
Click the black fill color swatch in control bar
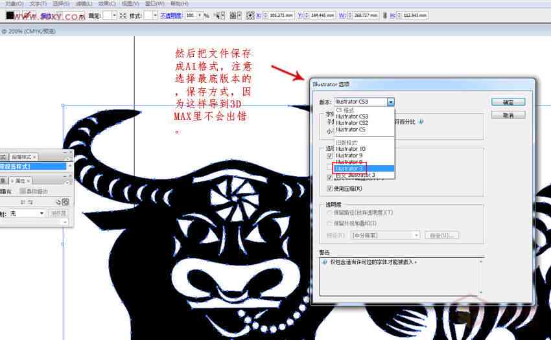click(10, 15)
